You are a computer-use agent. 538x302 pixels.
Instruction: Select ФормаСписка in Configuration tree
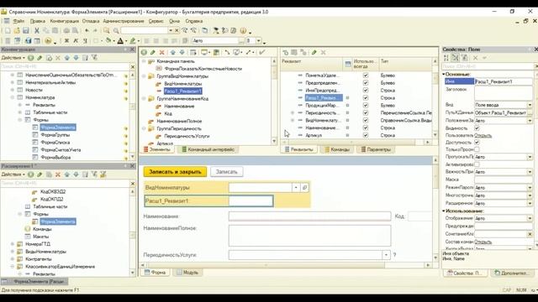[x=55, y=143]
